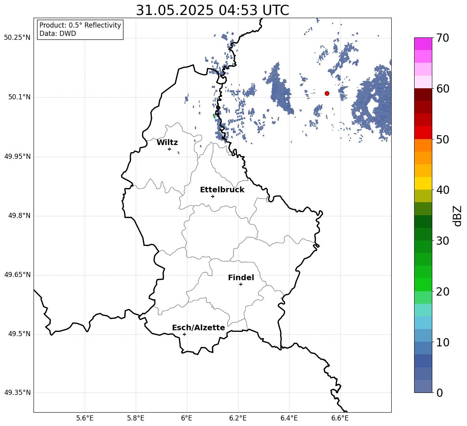Click the 5.8°E longitude label
Screen dimensions: 467x426
coord(136,418)
